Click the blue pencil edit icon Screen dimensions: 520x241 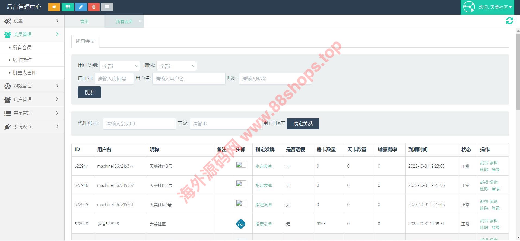pos(81,7)
